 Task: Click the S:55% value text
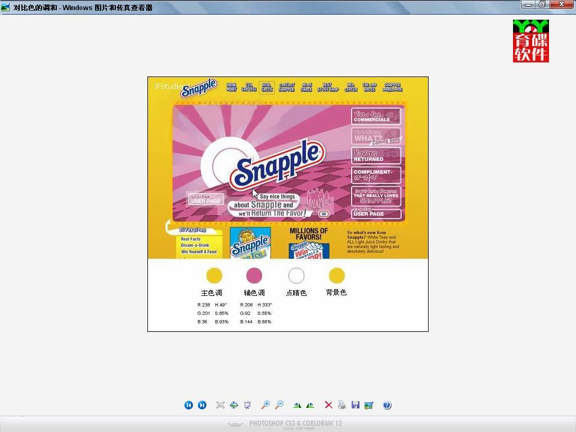[x=264, y=313]
